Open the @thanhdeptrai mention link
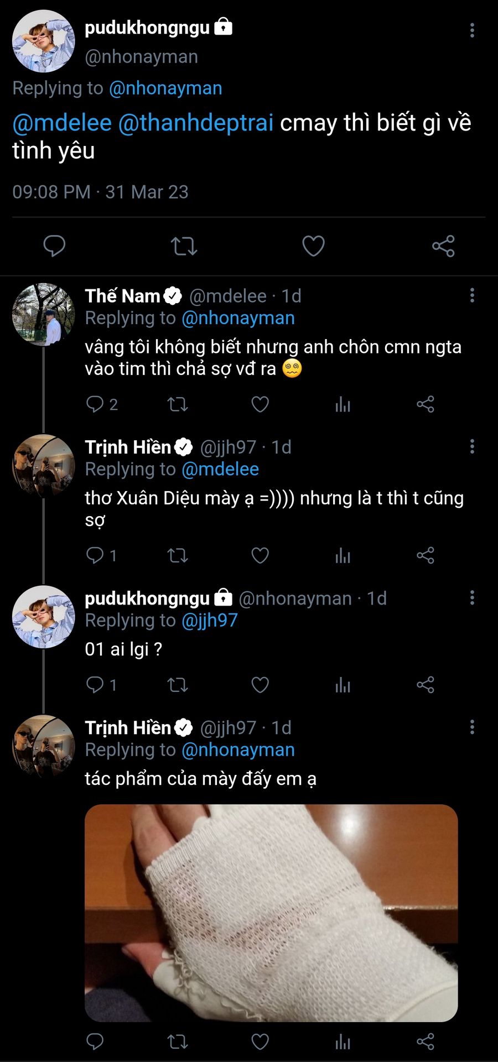The image size is (498, 1062). [196, 123]
